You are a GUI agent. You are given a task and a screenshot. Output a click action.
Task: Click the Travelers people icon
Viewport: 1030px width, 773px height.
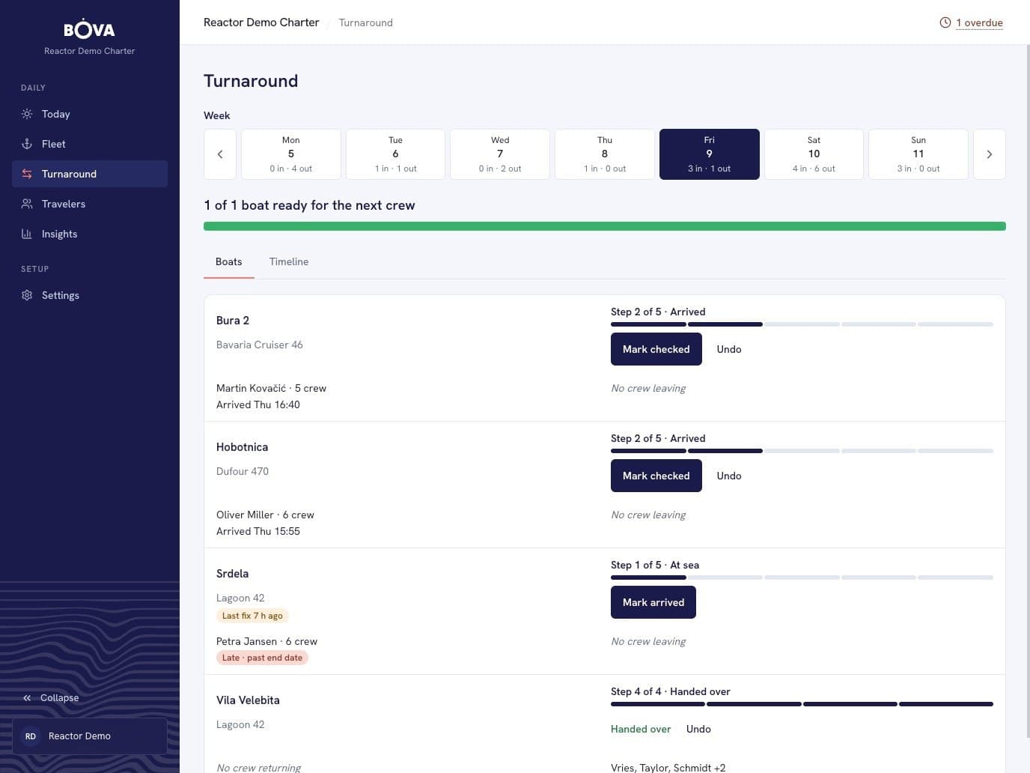27,204
